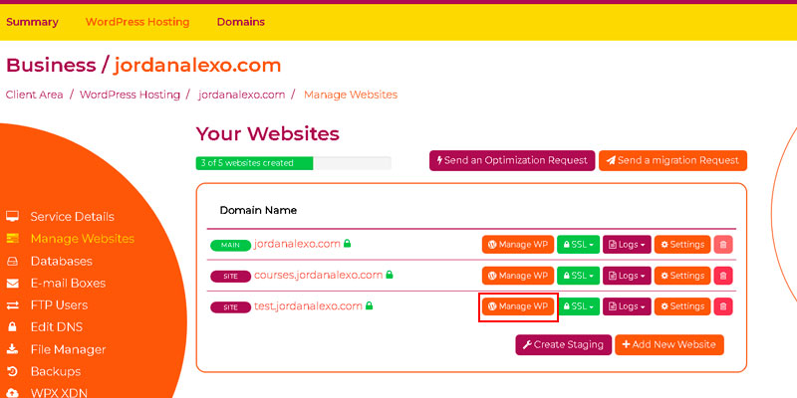797x398 pixels.
Task: Click Add New Website button
Action: (668, 344)
